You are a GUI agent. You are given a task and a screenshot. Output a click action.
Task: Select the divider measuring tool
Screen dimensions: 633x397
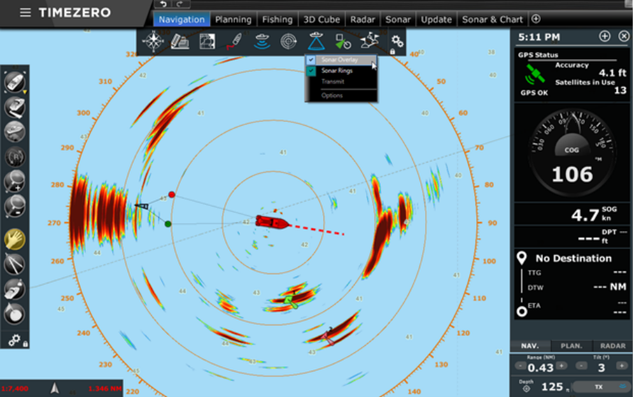[15, 264]
